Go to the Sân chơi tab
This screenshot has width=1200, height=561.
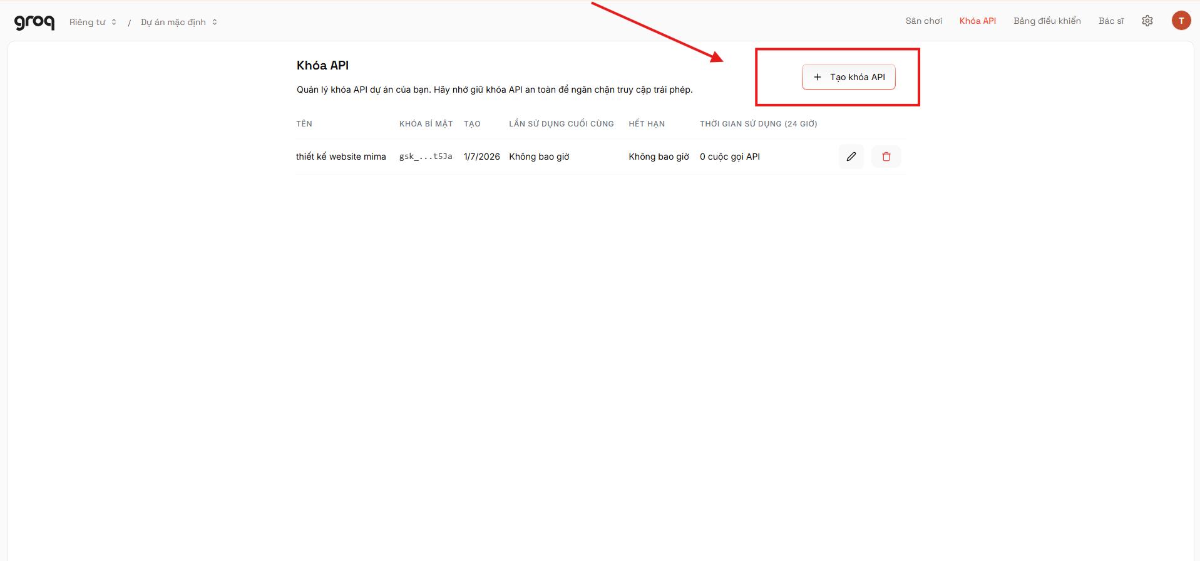point(923,21)
